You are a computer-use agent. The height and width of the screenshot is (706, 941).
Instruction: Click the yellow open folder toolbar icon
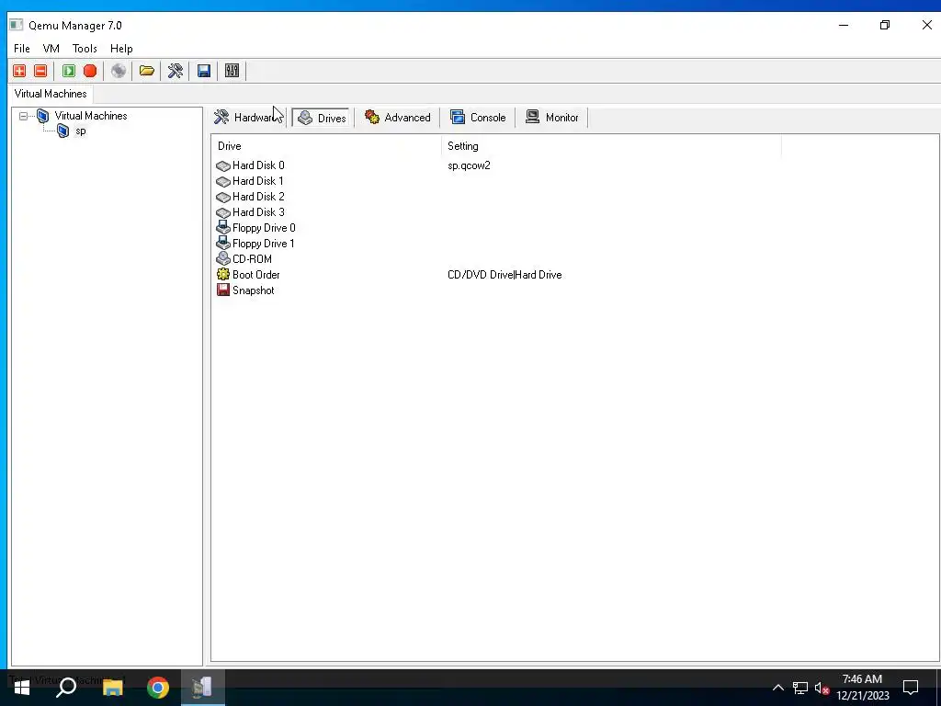[x=147, y=71]
